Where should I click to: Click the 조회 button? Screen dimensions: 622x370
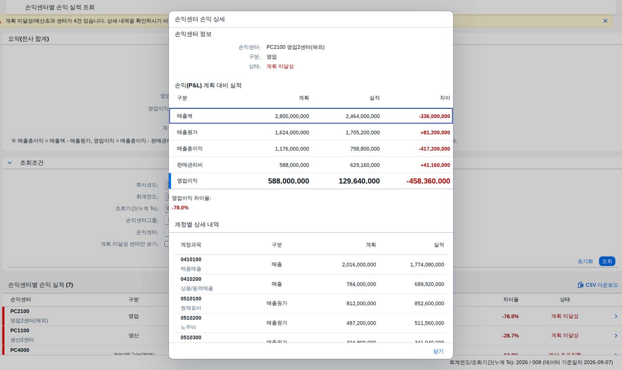click(x=607, y=261)
